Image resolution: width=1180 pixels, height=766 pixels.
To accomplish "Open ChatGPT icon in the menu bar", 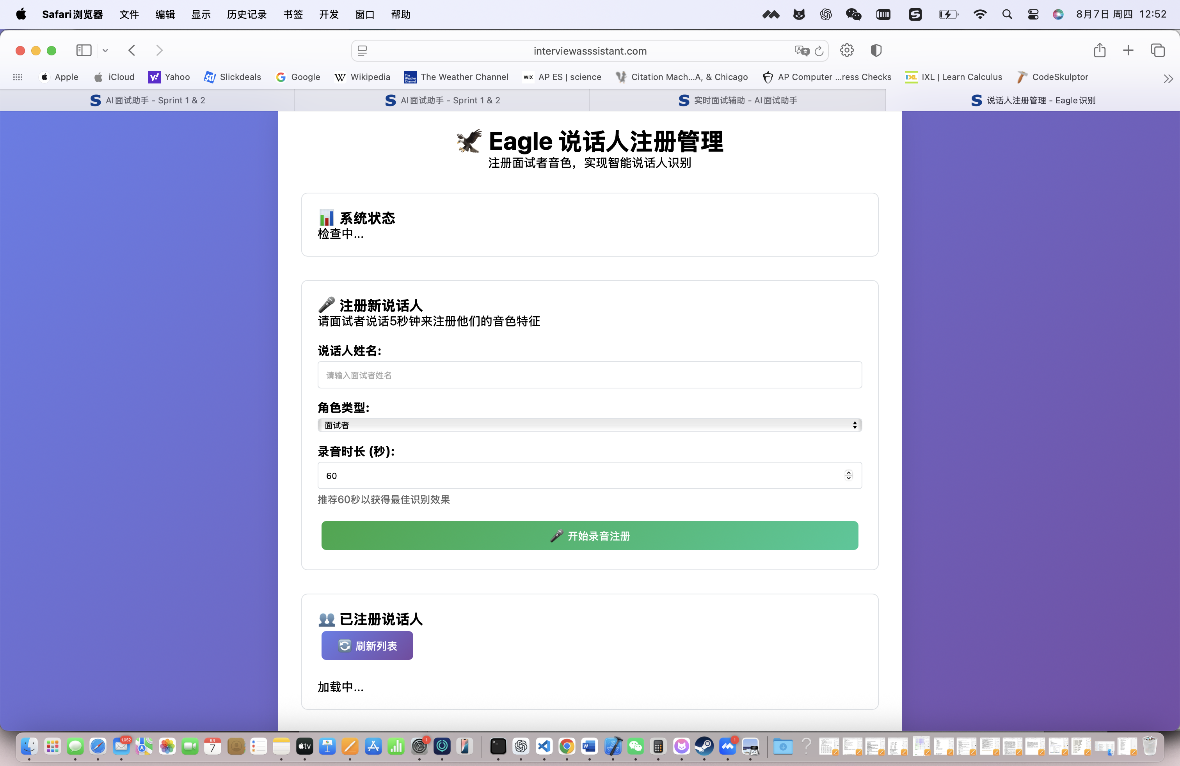I will [826, 14].
